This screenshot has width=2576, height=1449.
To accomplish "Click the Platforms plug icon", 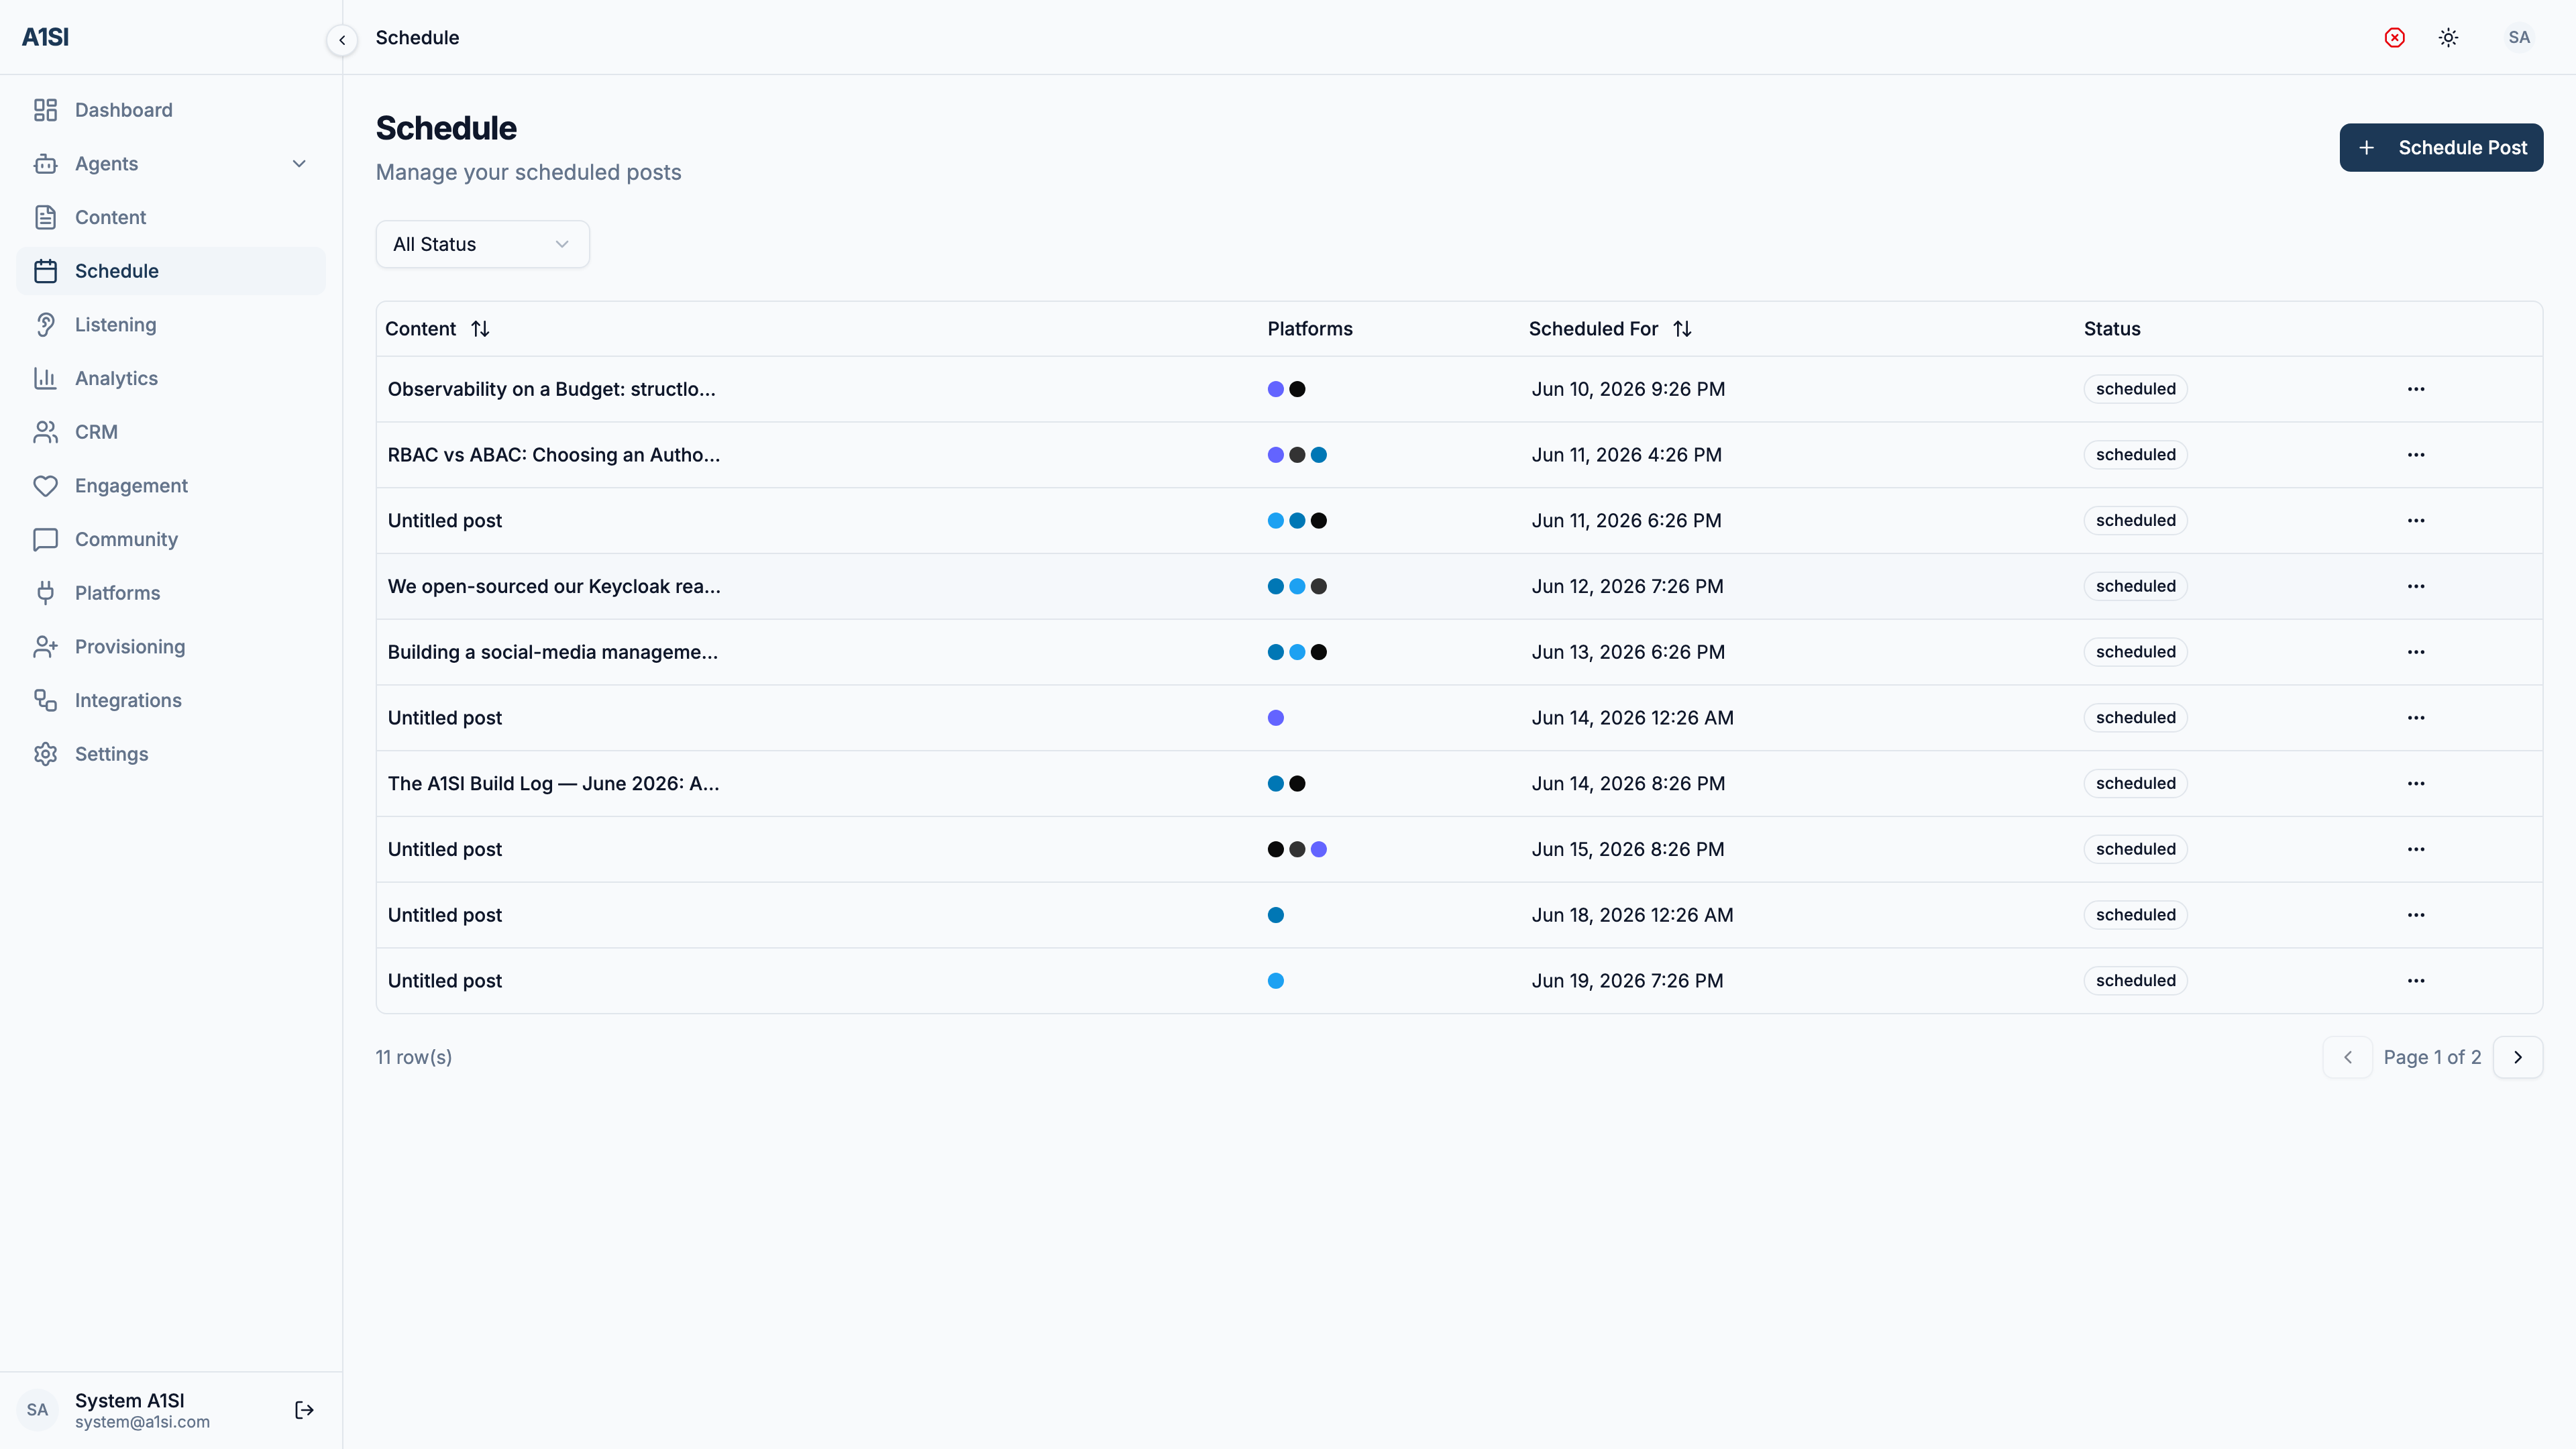I will click(x=45, y=593).
